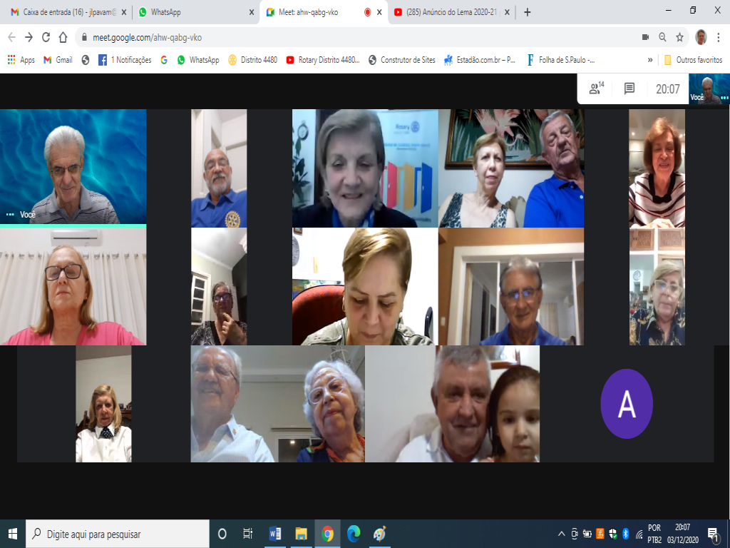Click the browser reload page icon
Viewport: 730px width, 548px height.
(x=46, y=37)
